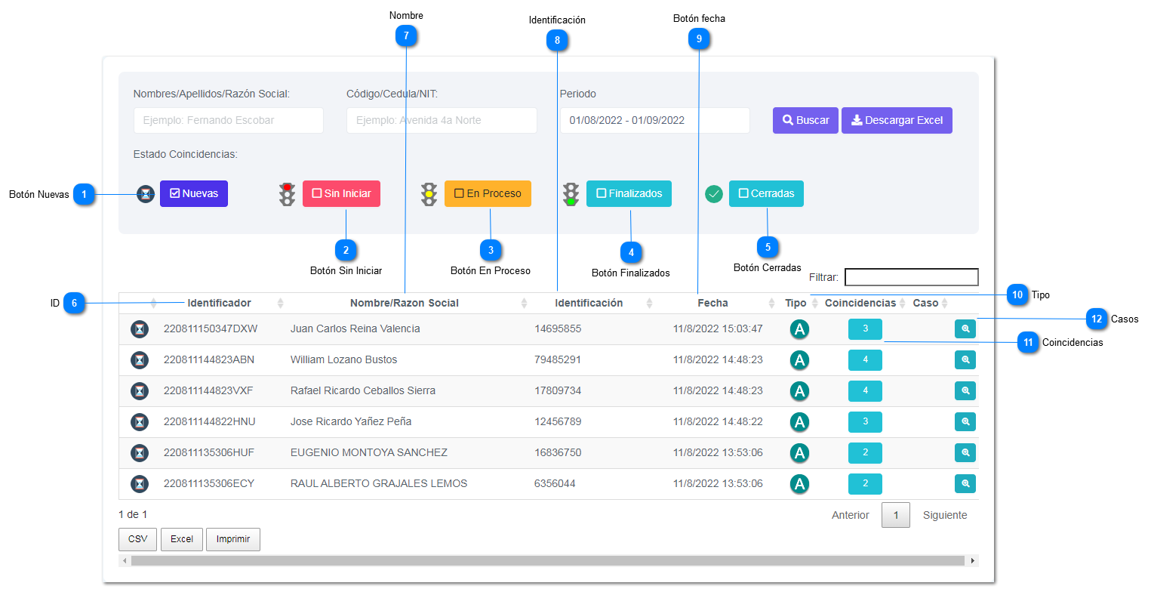
Task: Click yellow traffic light icon beside En Proceso
Action: coord(429,194)
